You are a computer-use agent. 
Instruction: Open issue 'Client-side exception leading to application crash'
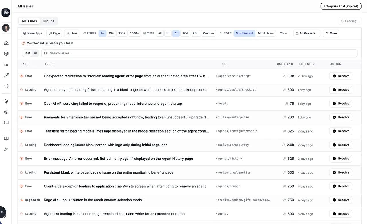click(x=125, y=186)
